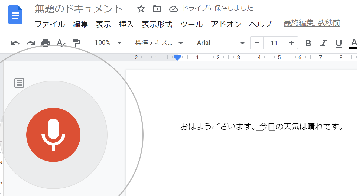Decrease the font size
The width and height of the screenshot is (357, 196).
pos(257,43)
